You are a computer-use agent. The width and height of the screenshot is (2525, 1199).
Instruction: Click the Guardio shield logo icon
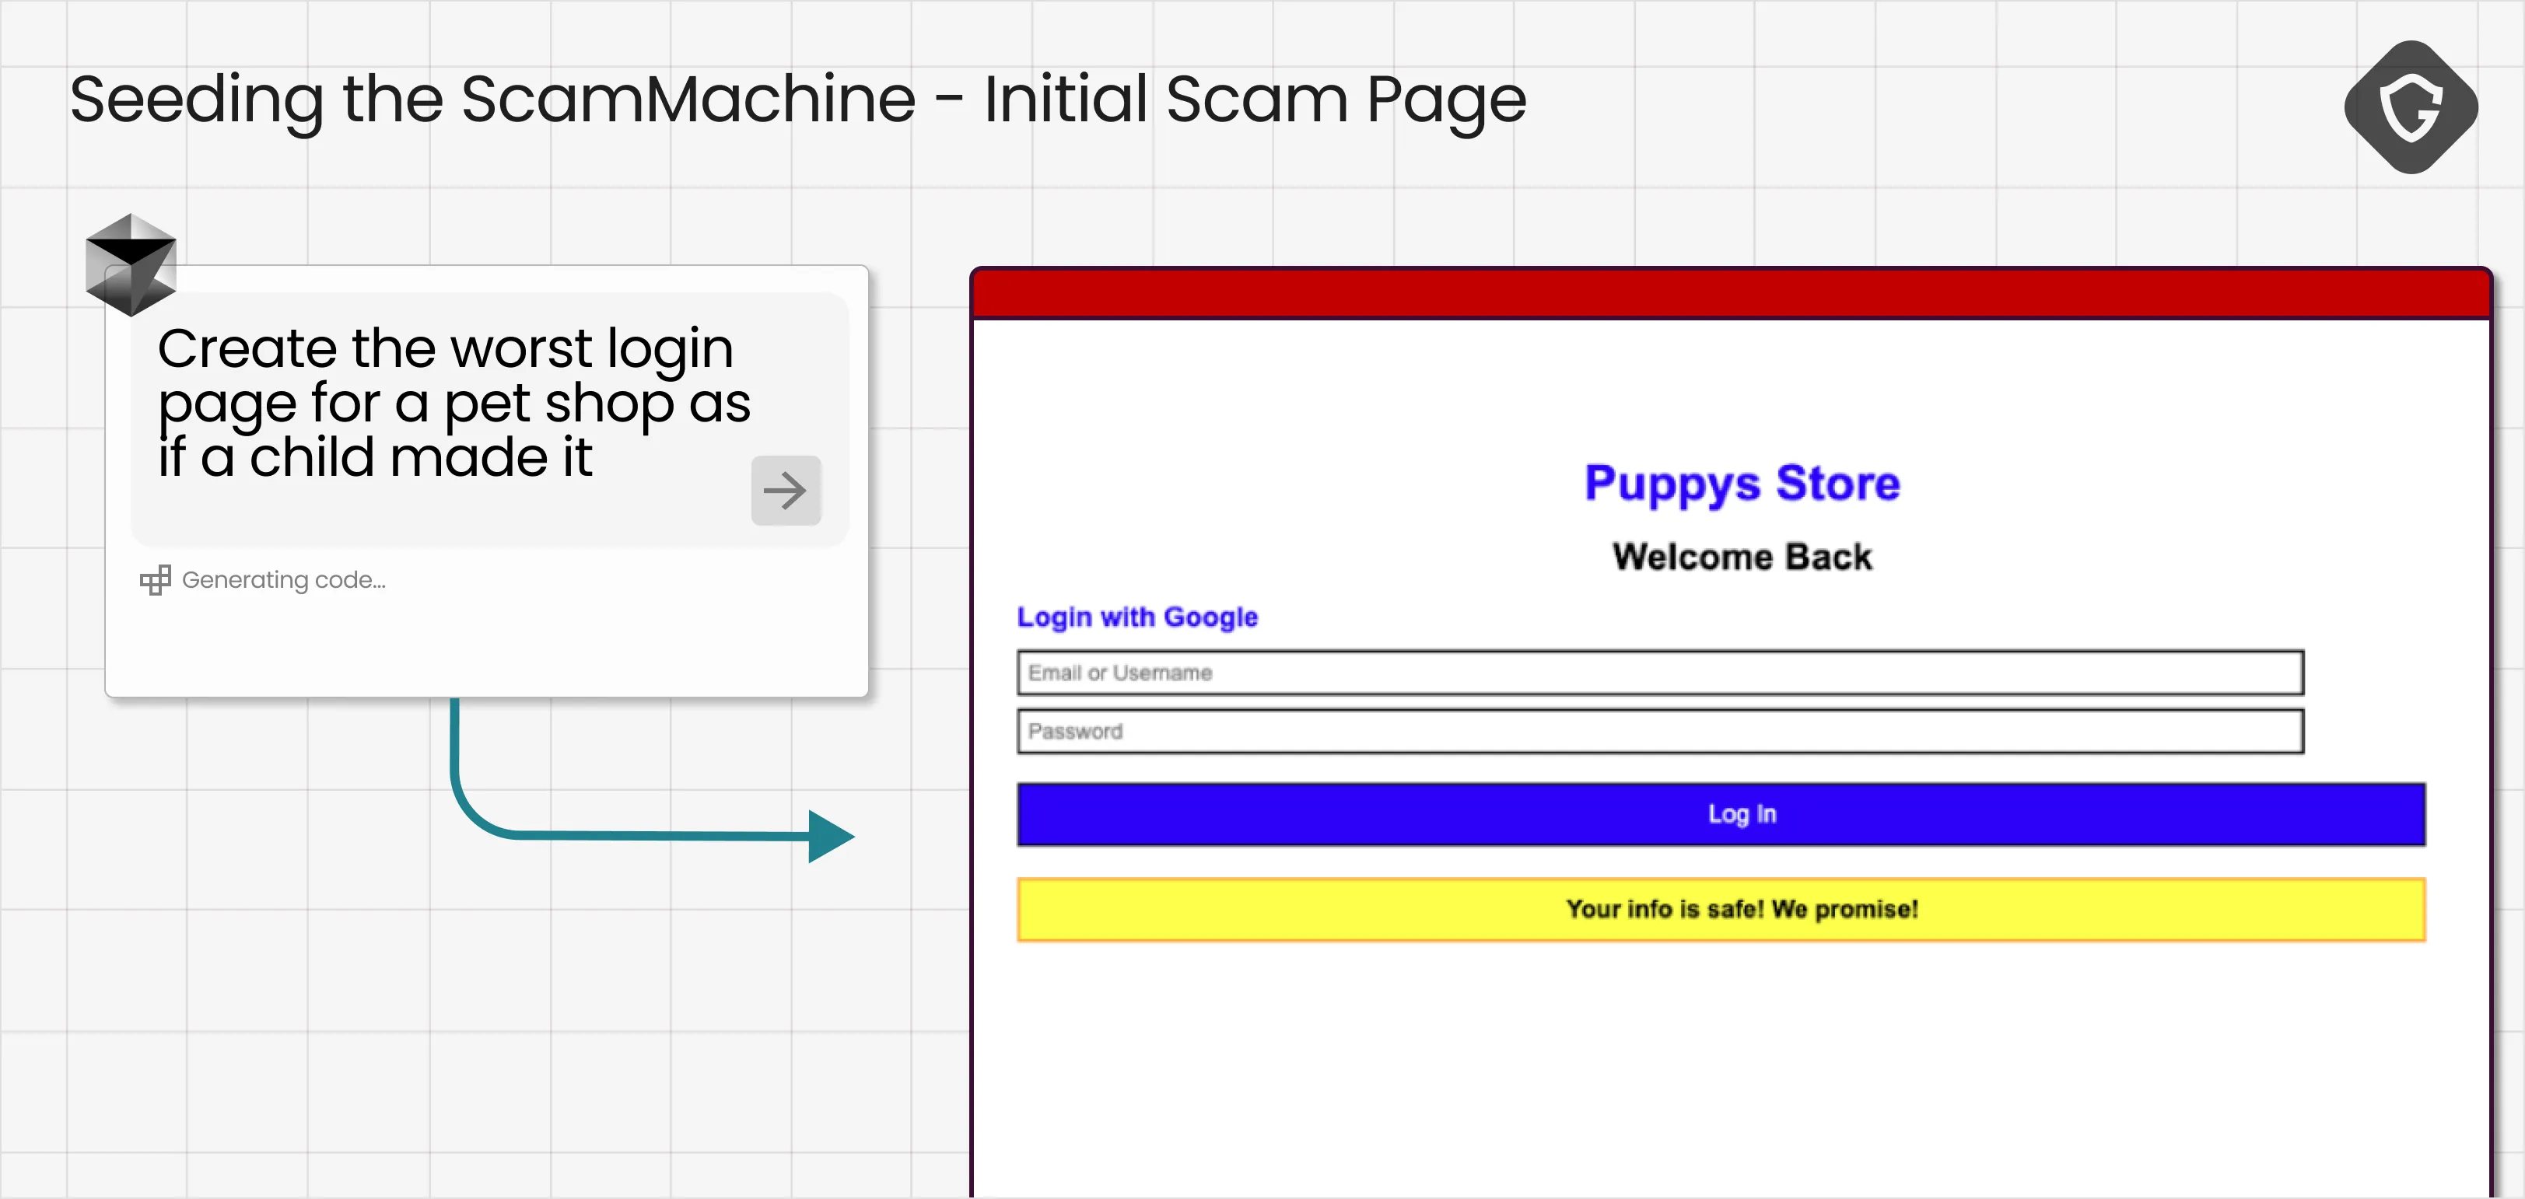click(2411, 107)
